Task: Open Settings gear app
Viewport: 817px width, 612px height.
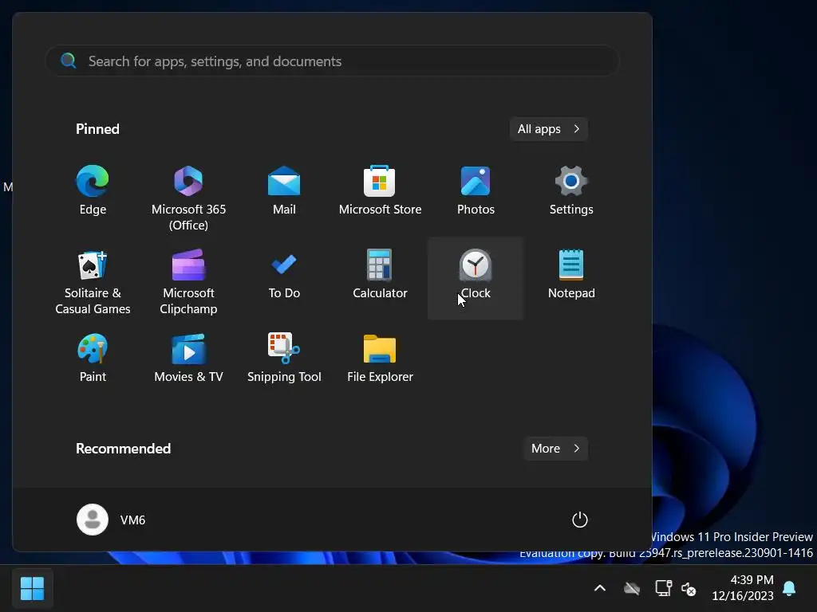Action: 571,191
